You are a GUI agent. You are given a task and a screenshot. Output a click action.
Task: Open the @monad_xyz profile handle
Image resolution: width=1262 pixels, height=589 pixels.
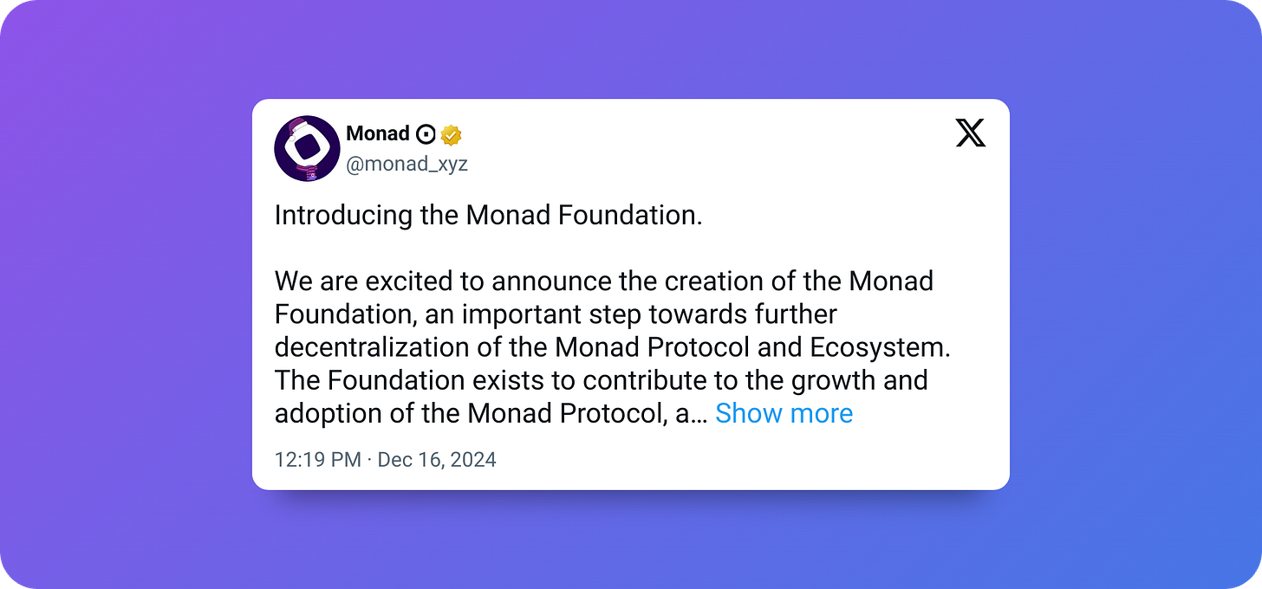tap(407, 164)
